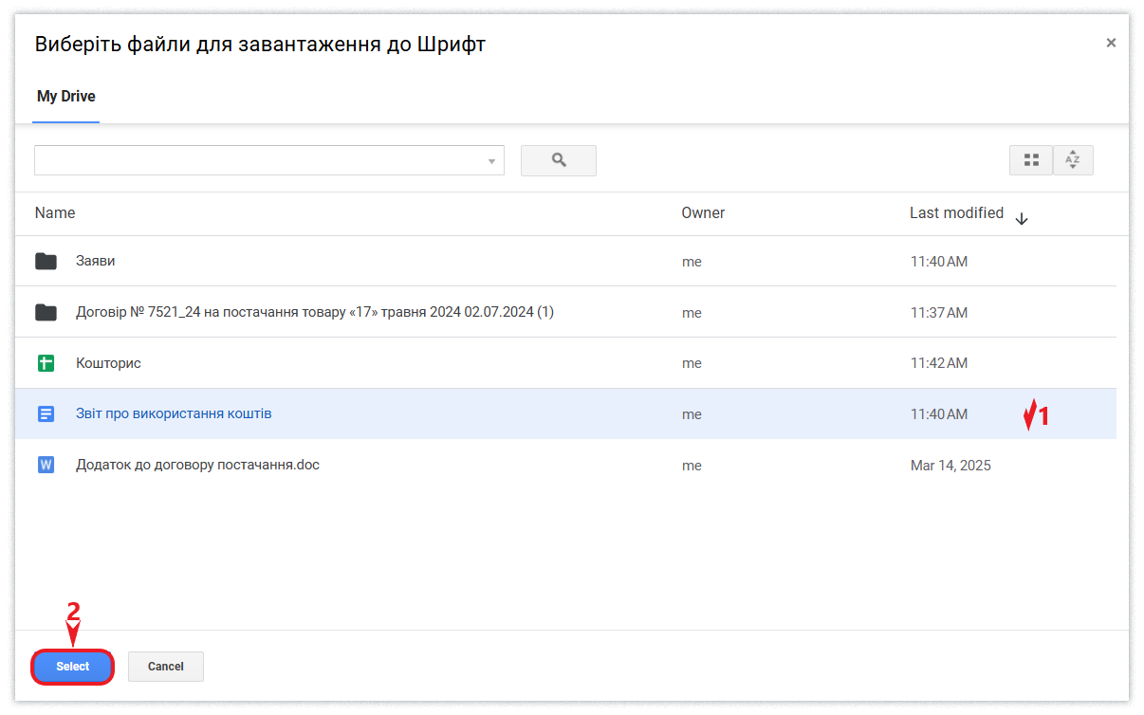Click the Word icon for Додаток file
The width and height of the screenshot is (1144, 715).
46,466
